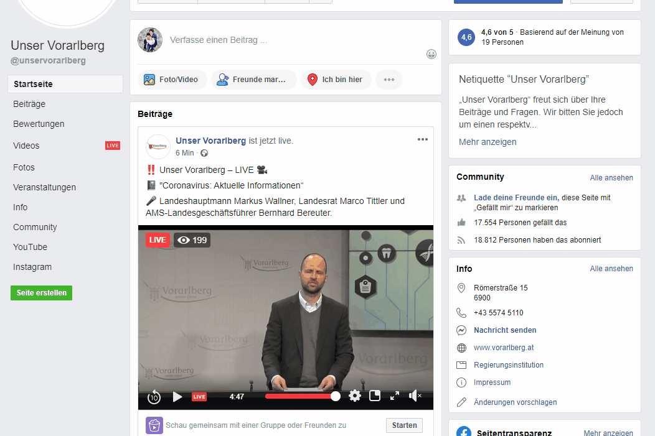Screen dimensions: 655x436
Task: Click the Seite erstellen button
Action: [x=41, y=293]
